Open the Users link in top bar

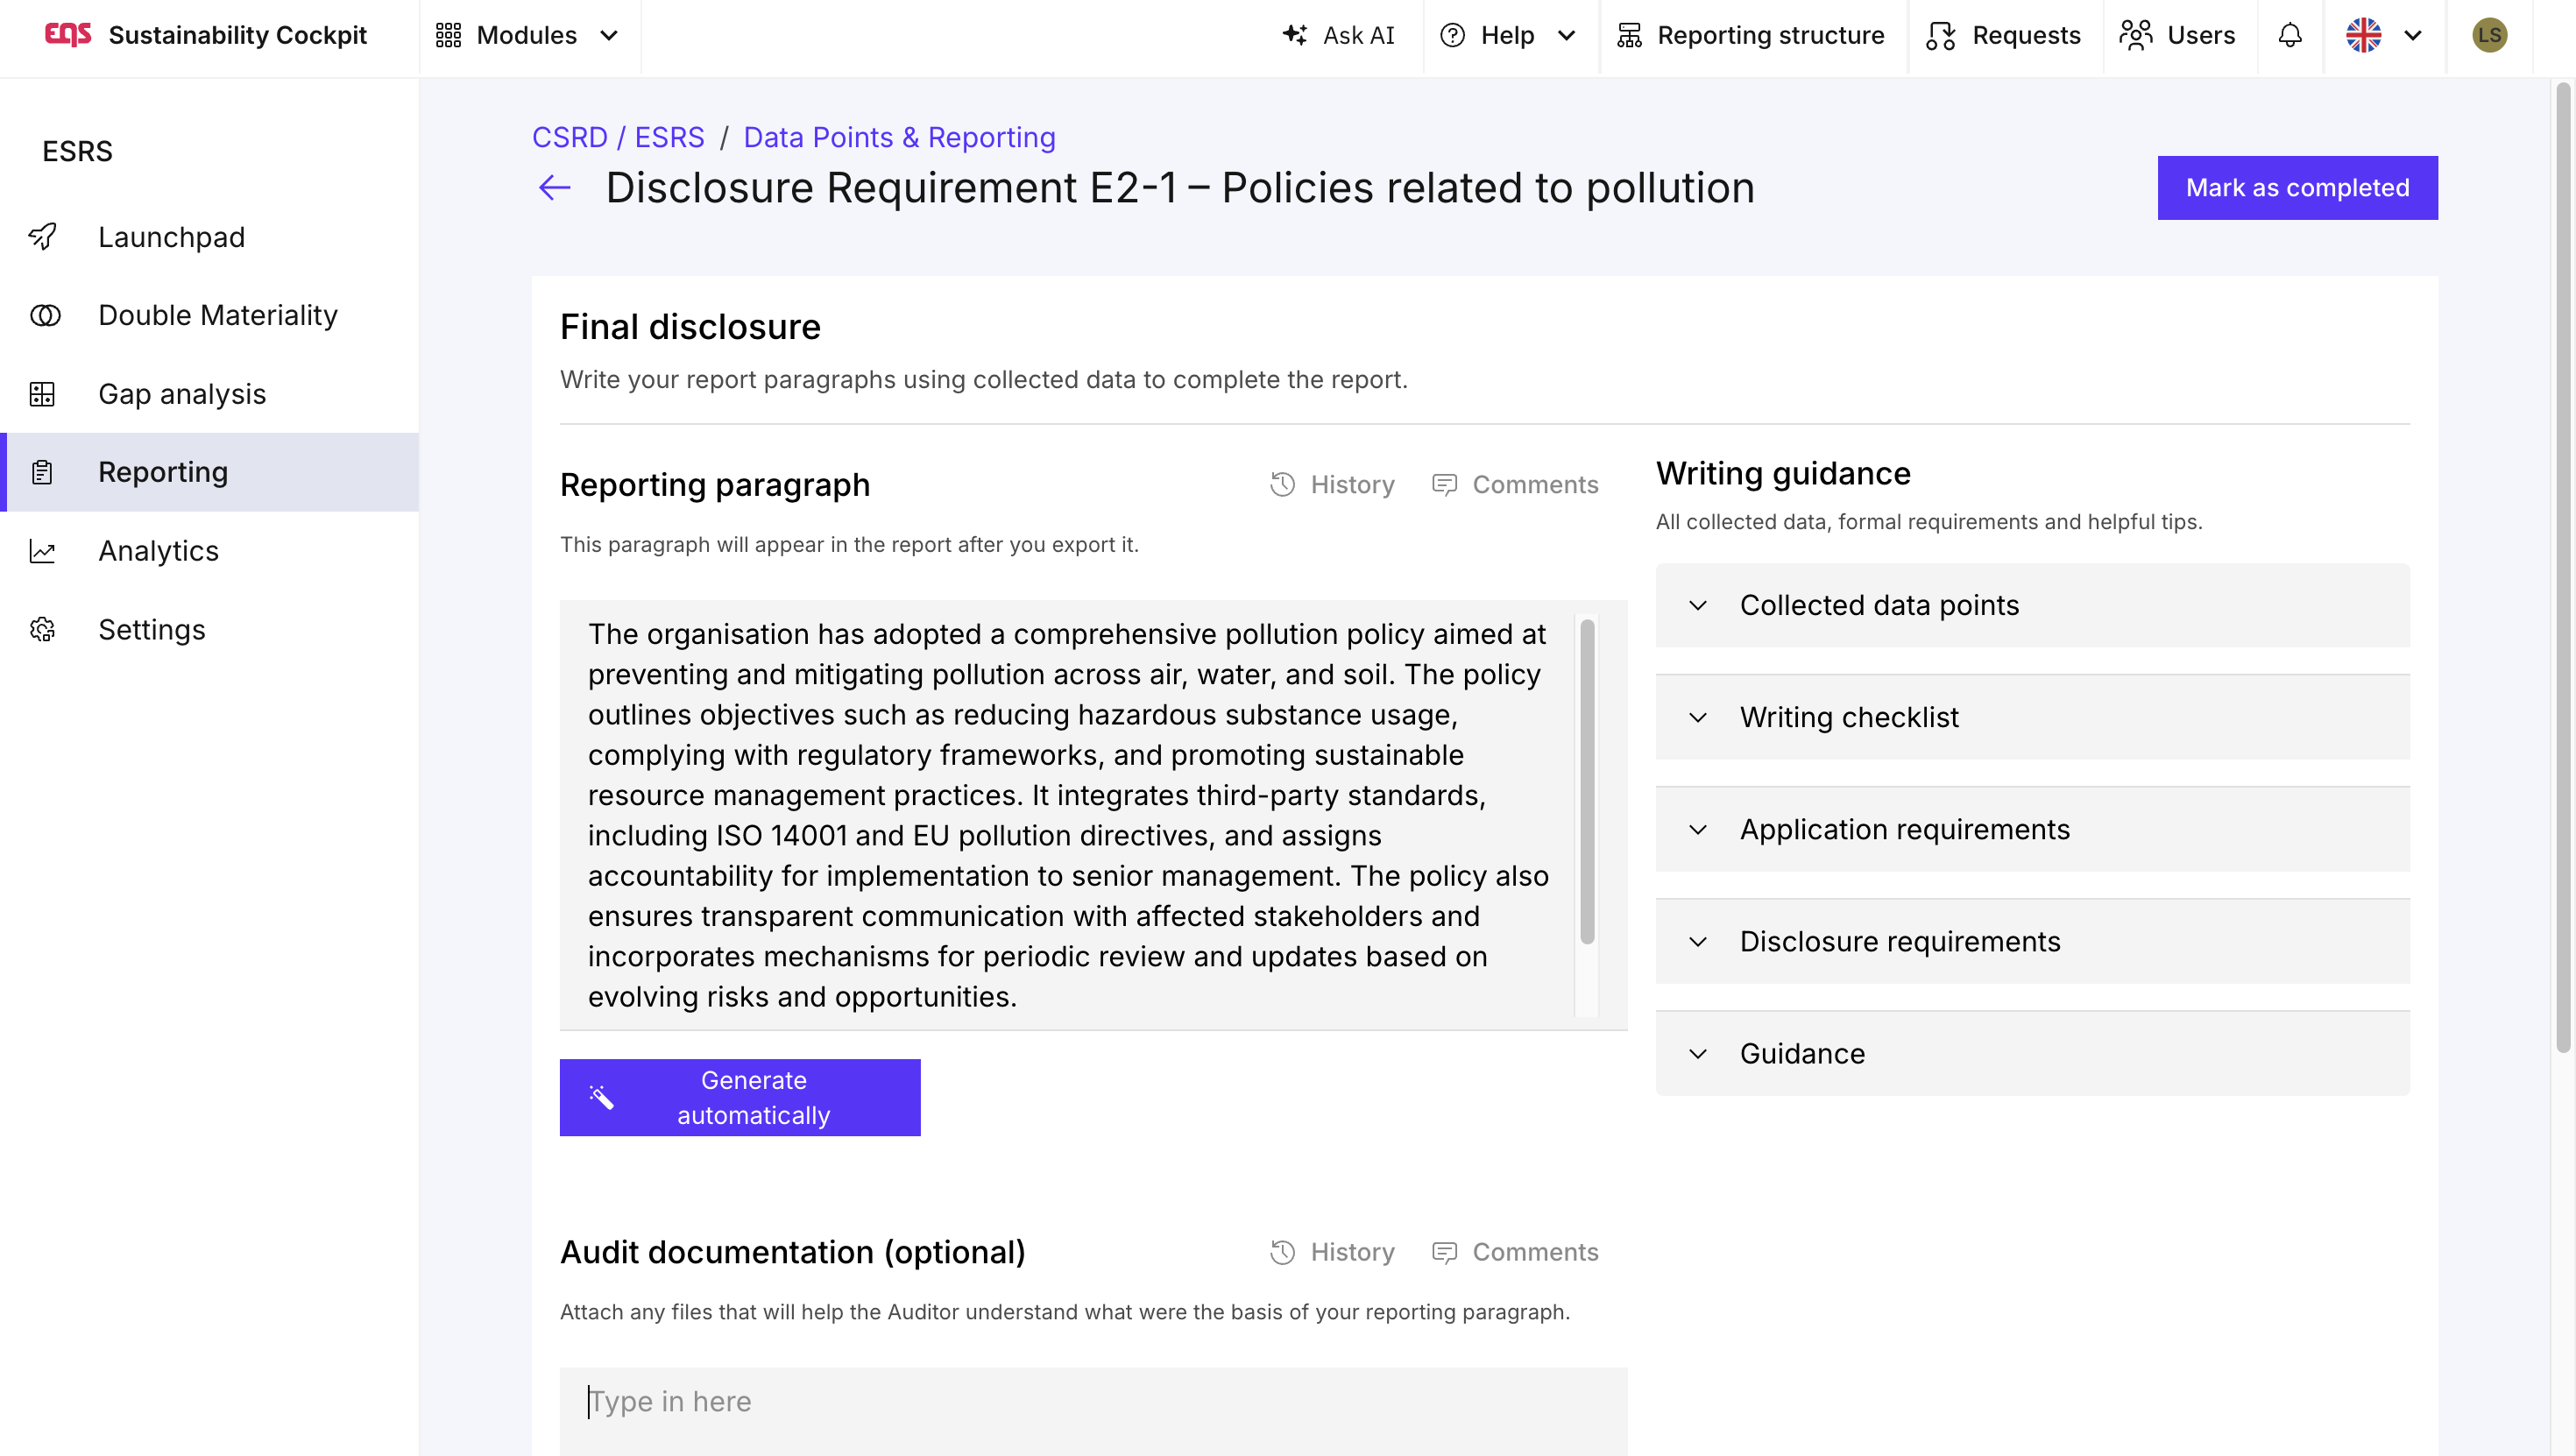[x=2178, y=35]
